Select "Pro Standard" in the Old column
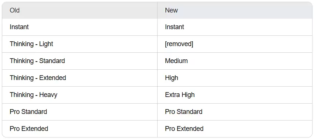Screen dimensions: 314x139 [80, 112]
